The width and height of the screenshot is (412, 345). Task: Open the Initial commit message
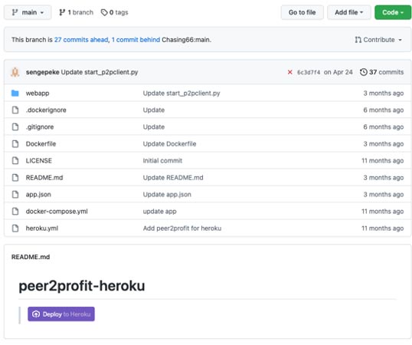coord(162,160)
